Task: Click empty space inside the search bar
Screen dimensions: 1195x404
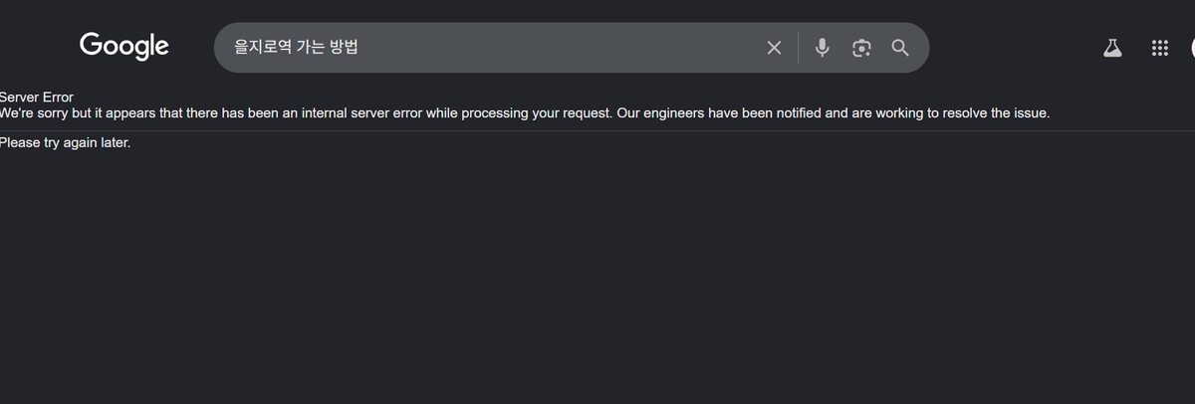Action: [558, 48]
